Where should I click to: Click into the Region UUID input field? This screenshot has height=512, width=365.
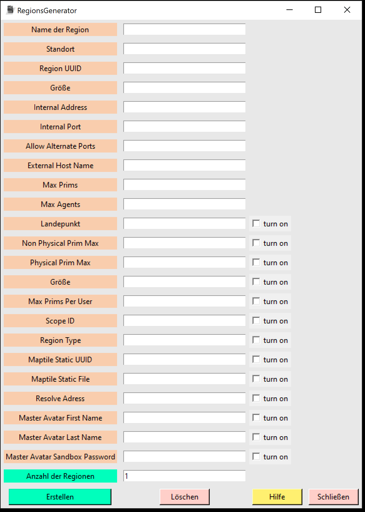pyautogui.click(x=184, y=68)
